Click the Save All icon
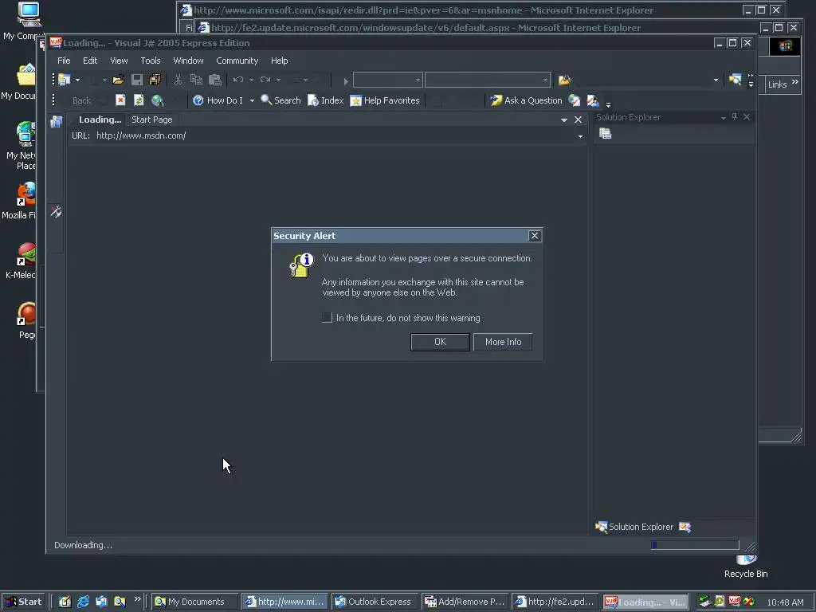 (155, 80)
